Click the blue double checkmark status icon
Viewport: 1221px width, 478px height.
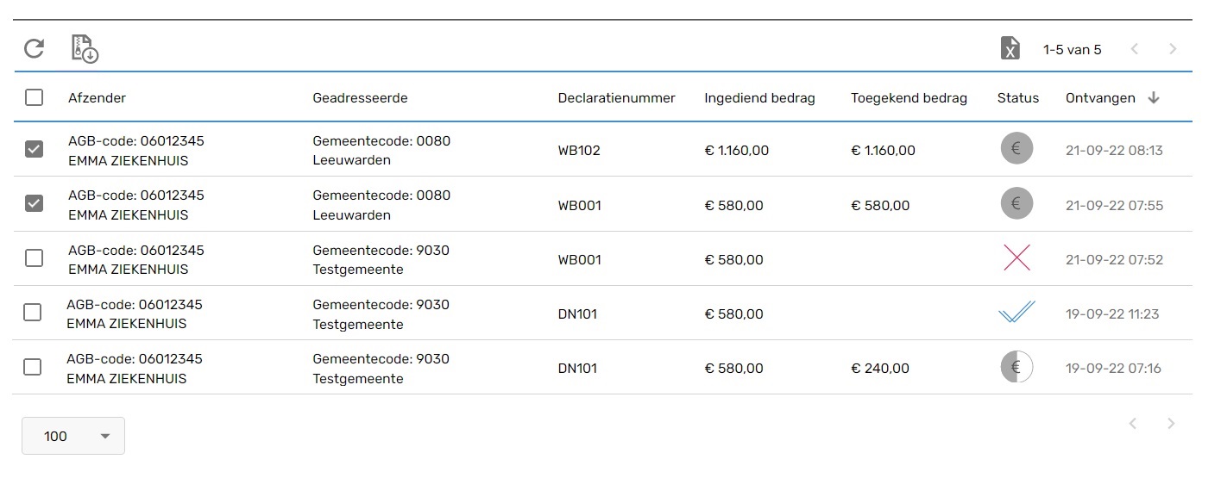click(1016, 313)
